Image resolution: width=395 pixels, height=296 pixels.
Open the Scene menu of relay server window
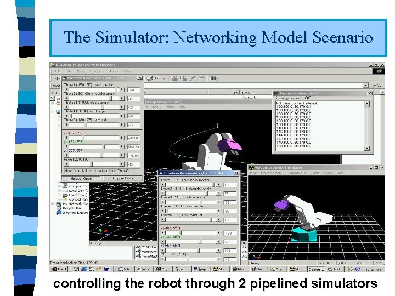point(170,107)
